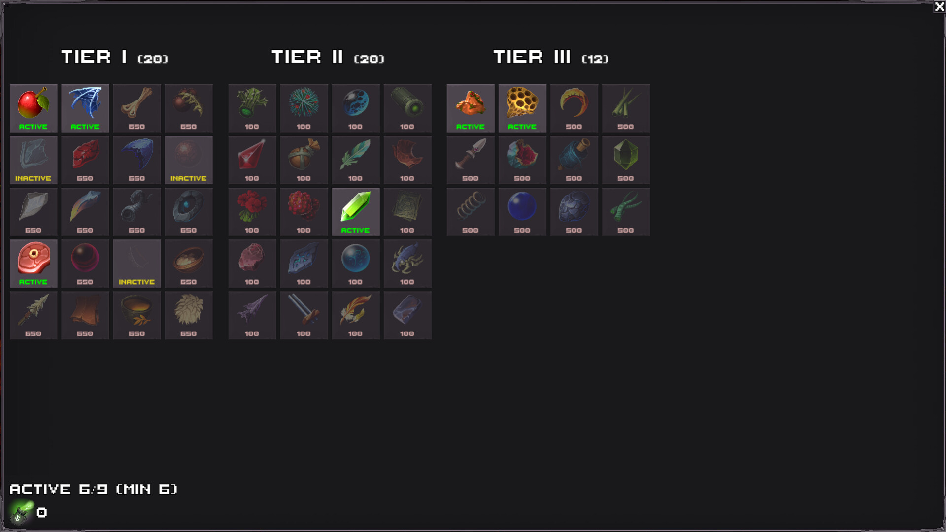Choose the coiled spring item

point(471,211)
